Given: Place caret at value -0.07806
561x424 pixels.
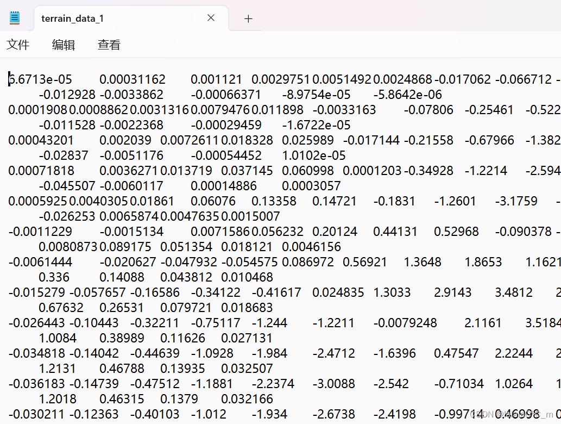Looking at the screenshot, I should (428, 110).
